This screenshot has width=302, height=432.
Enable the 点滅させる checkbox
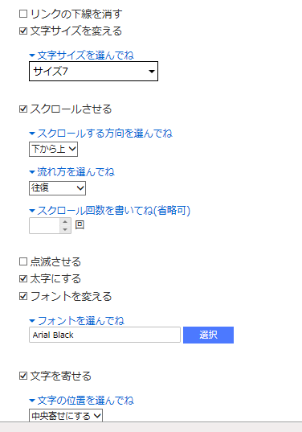coord(23,261)
